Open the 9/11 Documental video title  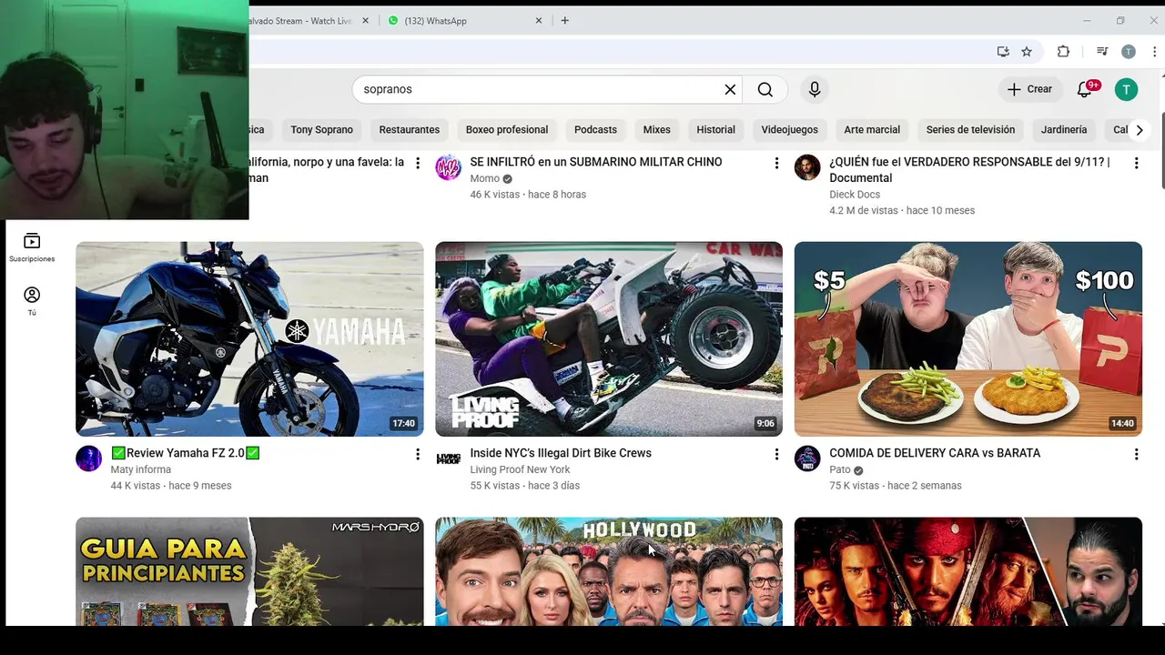tap(969, 170)
